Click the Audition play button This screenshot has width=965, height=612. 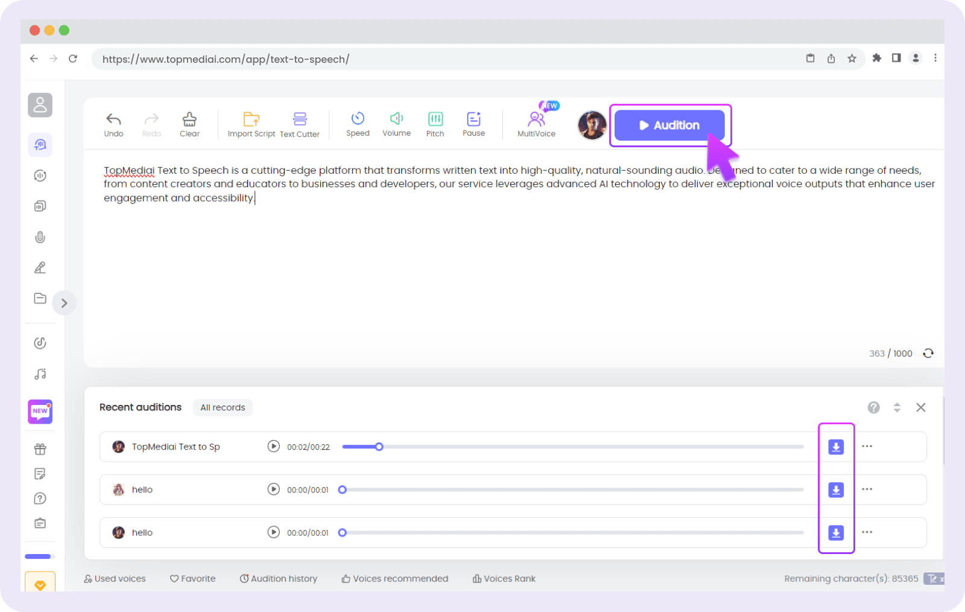click(x=669, y=126)
